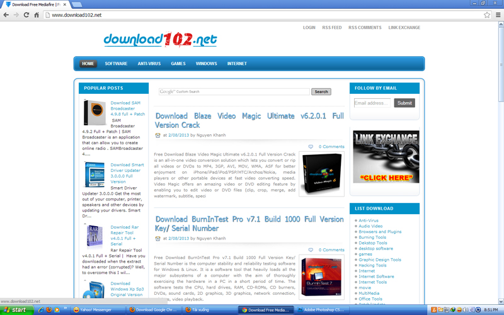
Task: Open the LINK EXCHANGE top link
Action: (x=404, y=28)
